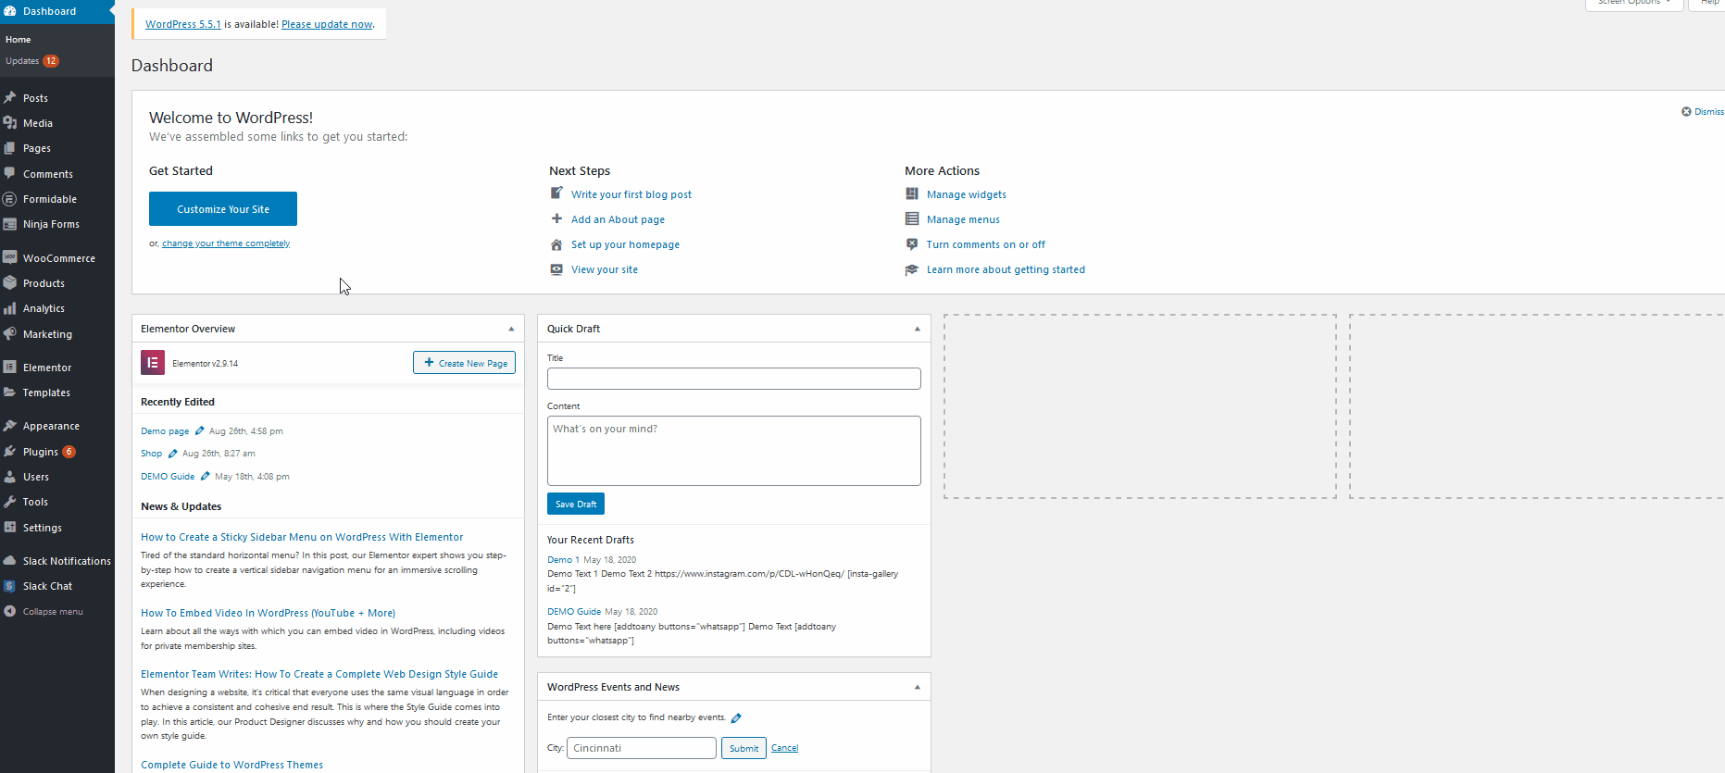Click Turn comments on or off link

pos(986,244)
